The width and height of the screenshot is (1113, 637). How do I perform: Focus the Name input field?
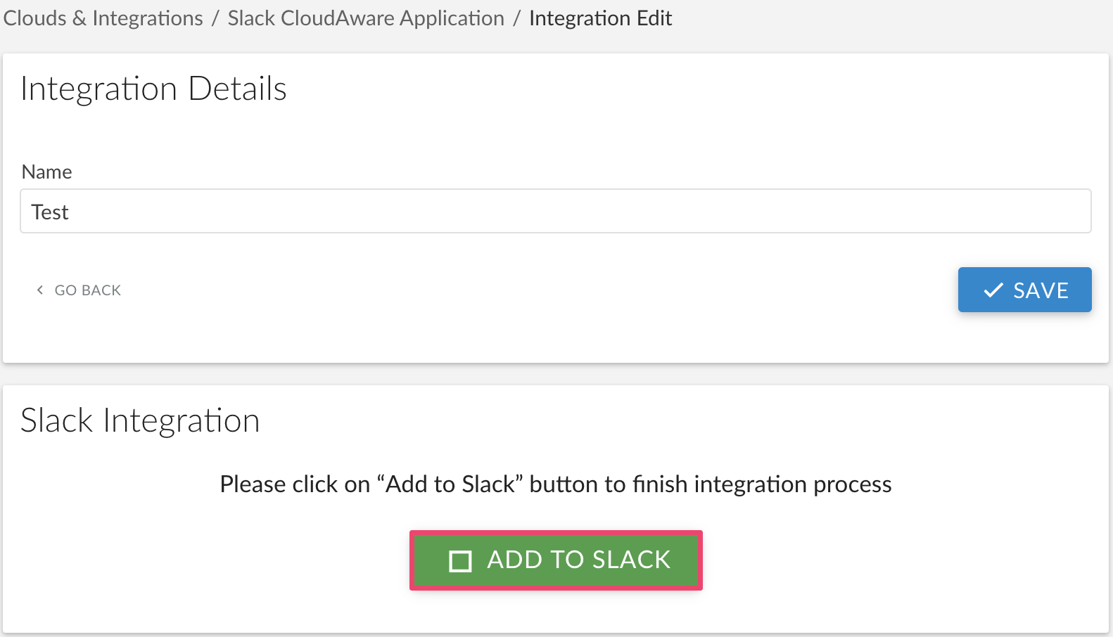click(555, 211)
